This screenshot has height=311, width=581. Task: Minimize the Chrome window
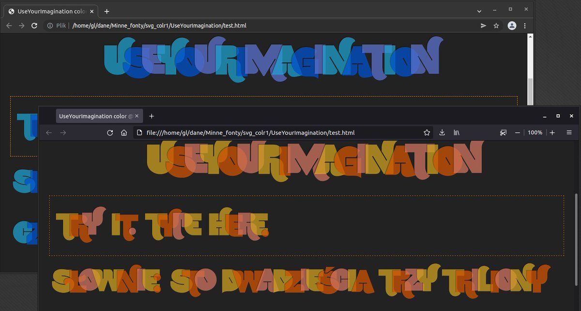[x=494, y=9]
